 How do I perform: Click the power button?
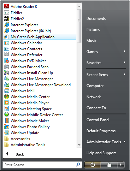tap(92, 165)
